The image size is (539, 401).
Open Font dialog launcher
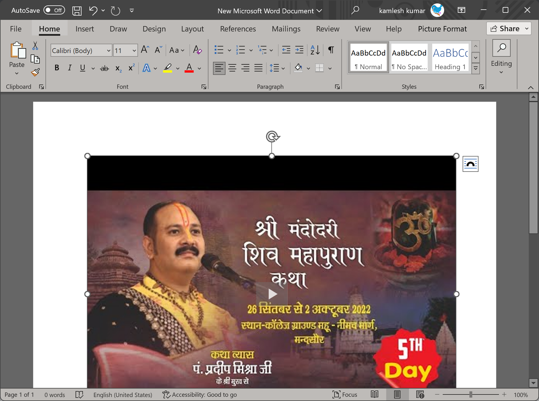click(204, 87)
